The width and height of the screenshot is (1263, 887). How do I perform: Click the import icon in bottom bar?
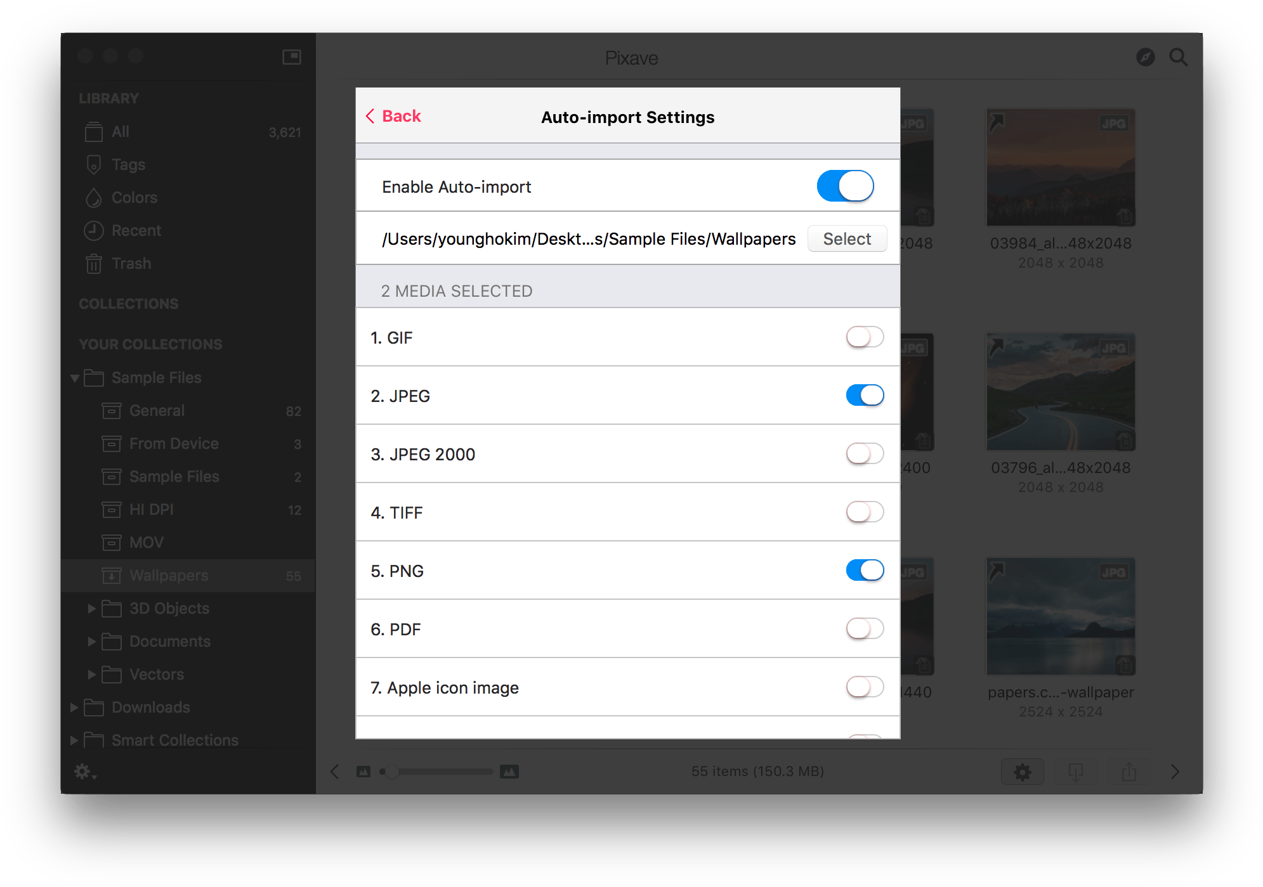tap(1075, 772)
